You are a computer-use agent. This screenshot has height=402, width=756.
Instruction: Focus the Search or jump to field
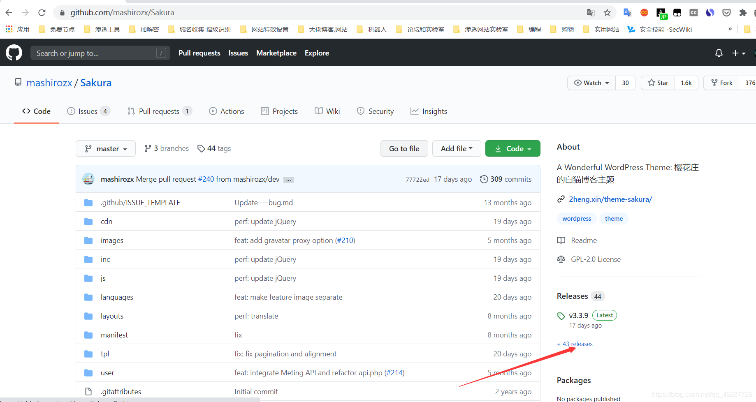[x=100, y=53]
